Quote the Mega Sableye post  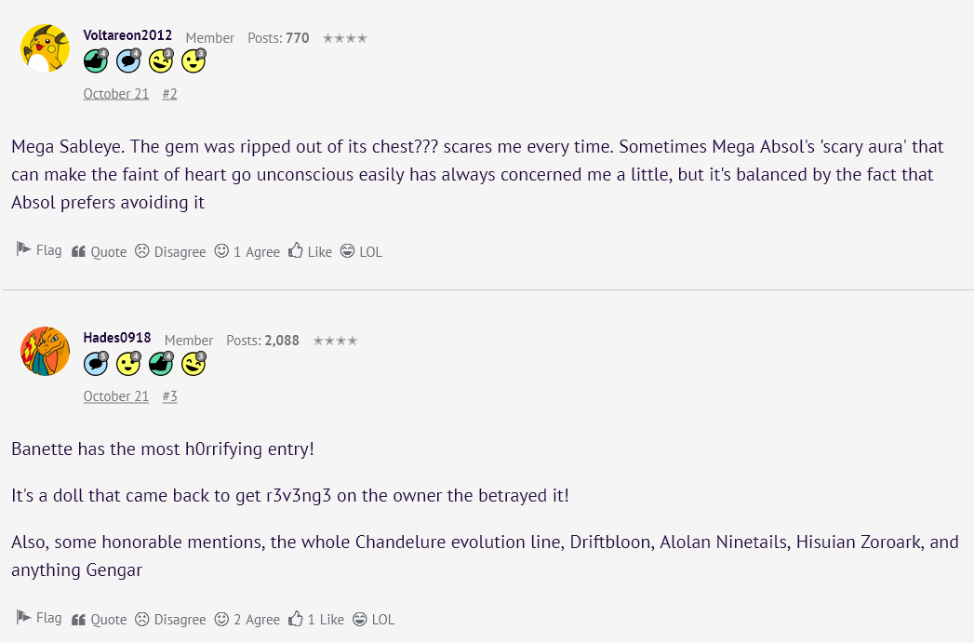coord(100,251)
